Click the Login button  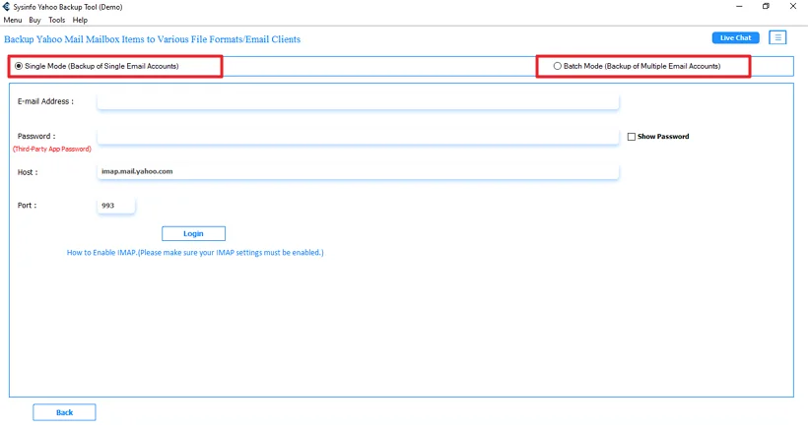(193, 233)
